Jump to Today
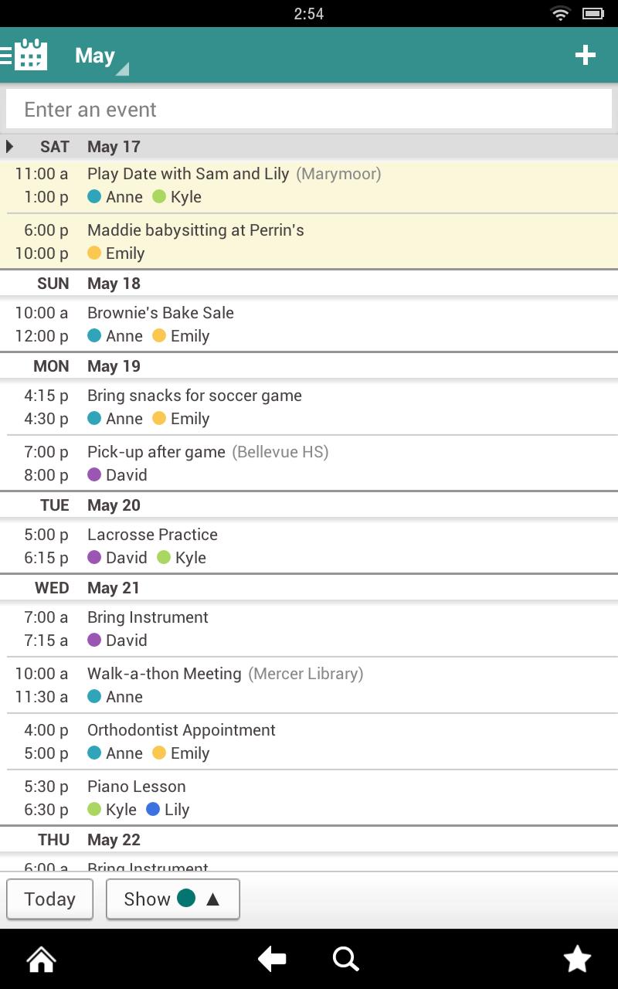The image size is (618, 989). tap(49, 899)
